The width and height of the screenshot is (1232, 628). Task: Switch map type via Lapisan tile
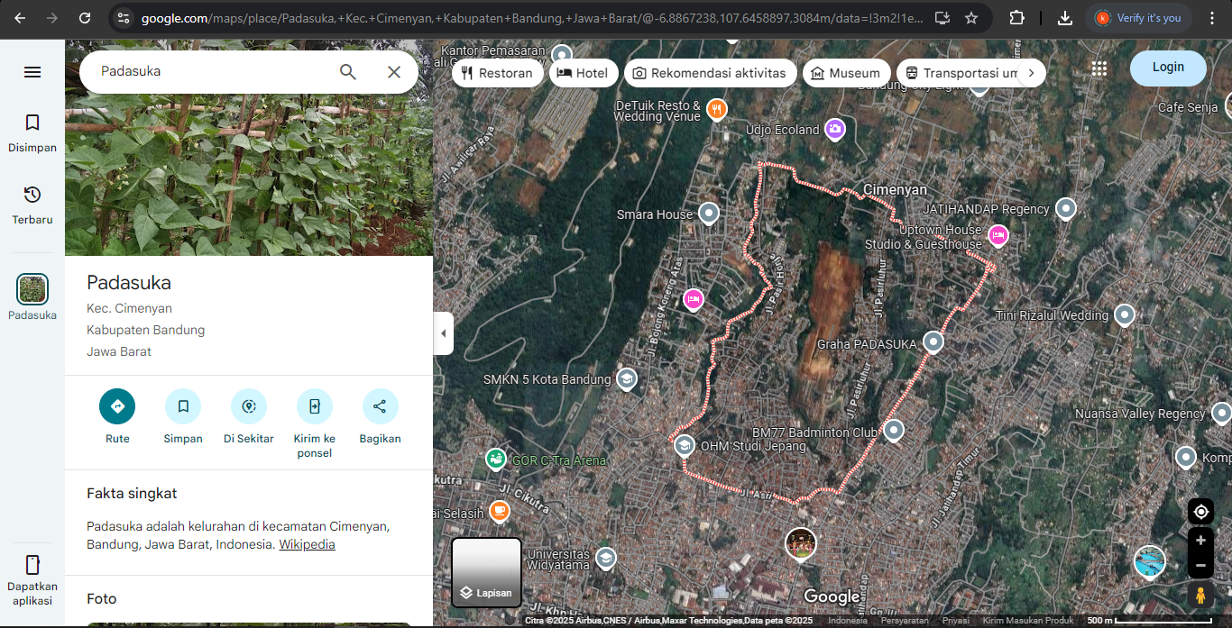(487, 573)
